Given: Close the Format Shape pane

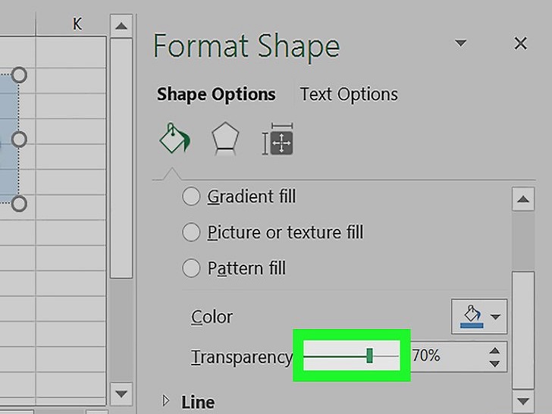Looking at the screenshot, I should click(x=520, y=44).
